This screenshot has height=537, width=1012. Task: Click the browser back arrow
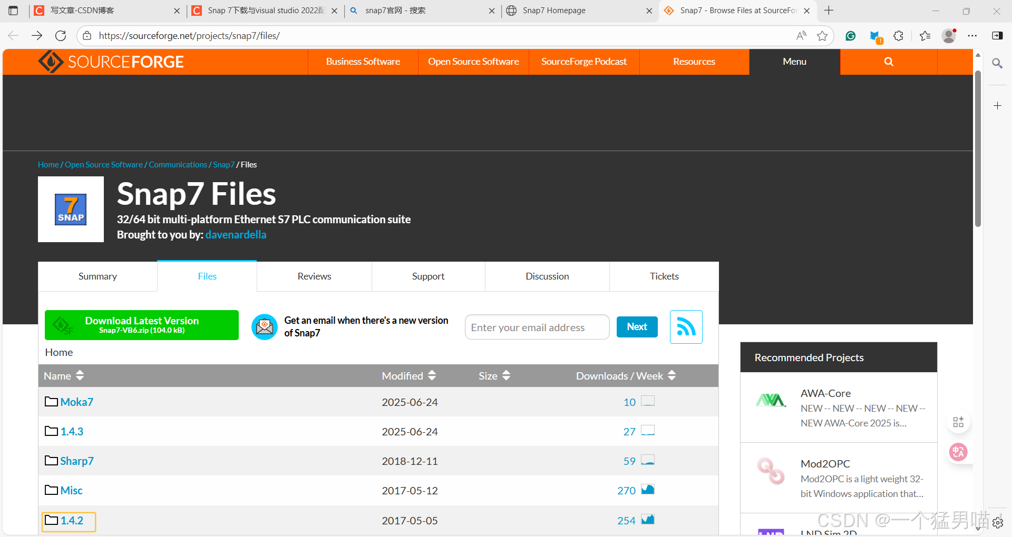(x=13, y=35)
